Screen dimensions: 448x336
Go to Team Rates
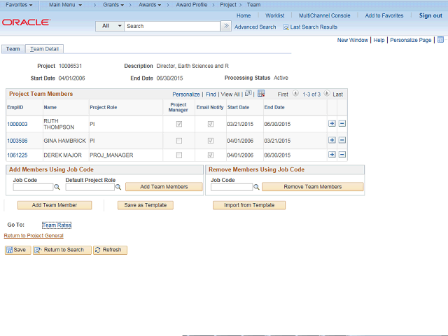pos(57,225)
